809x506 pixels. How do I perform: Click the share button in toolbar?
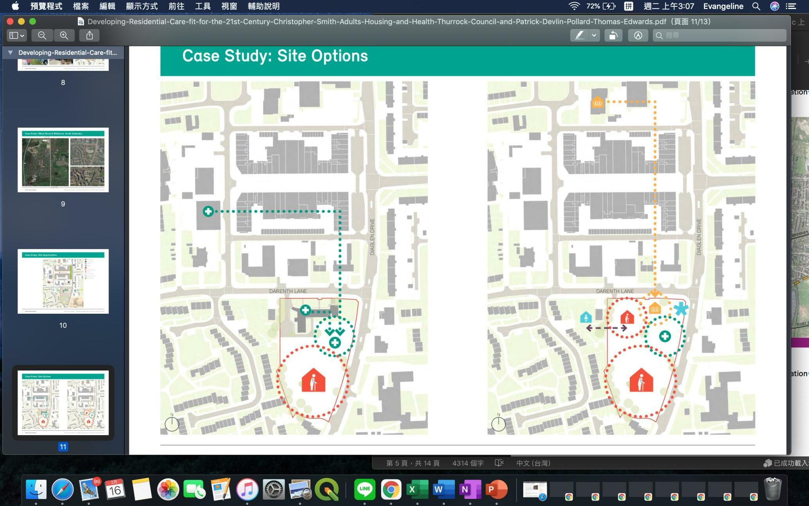point(89,35)
